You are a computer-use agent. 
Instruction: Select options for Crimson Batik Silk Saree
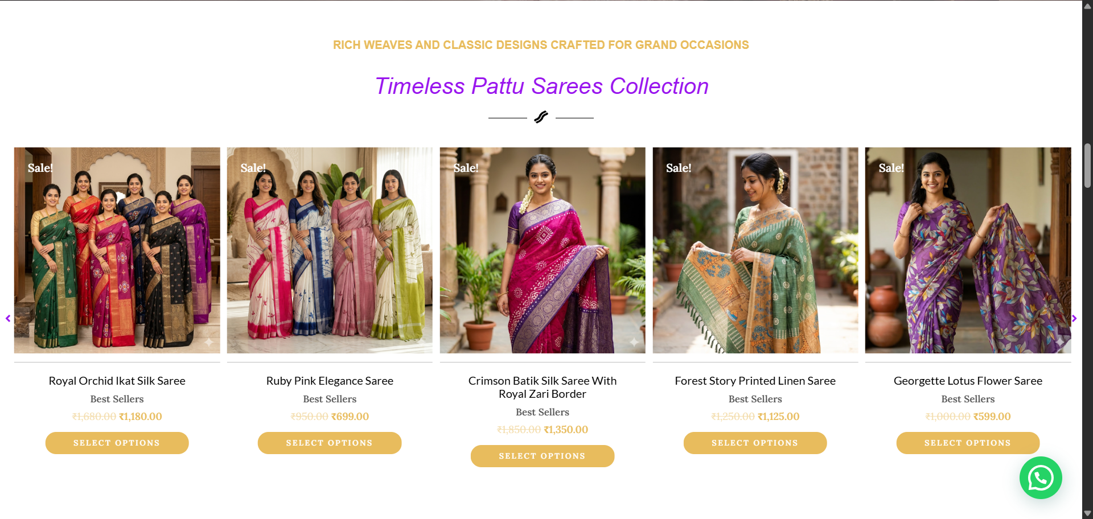(543, 456)
